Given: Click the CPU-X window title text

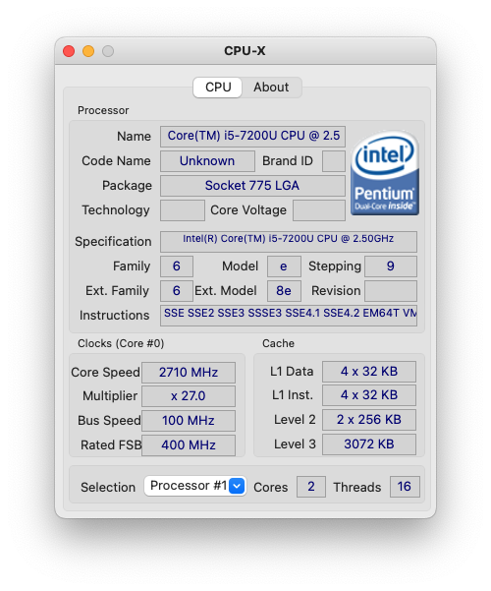Looking at the screenshot, I should 245,51.
